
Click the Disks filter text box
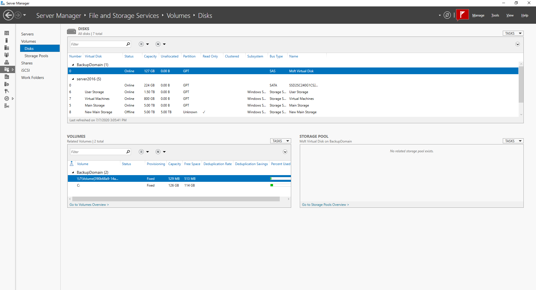[x=98, y=44]
